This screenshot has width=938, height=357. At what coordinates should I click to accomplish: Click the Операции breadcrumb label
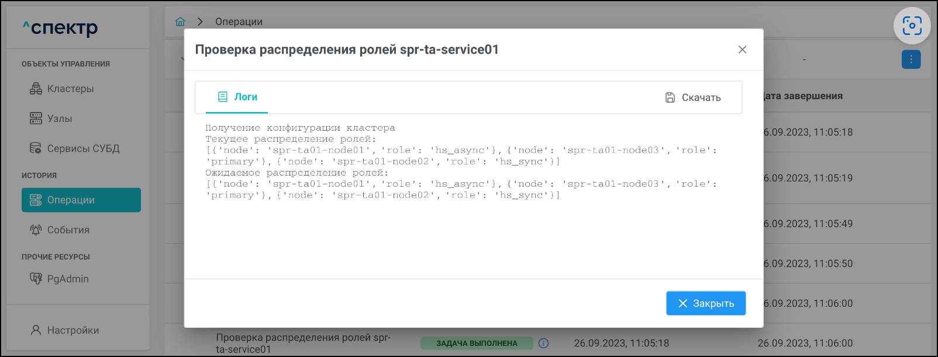[239, 22]
